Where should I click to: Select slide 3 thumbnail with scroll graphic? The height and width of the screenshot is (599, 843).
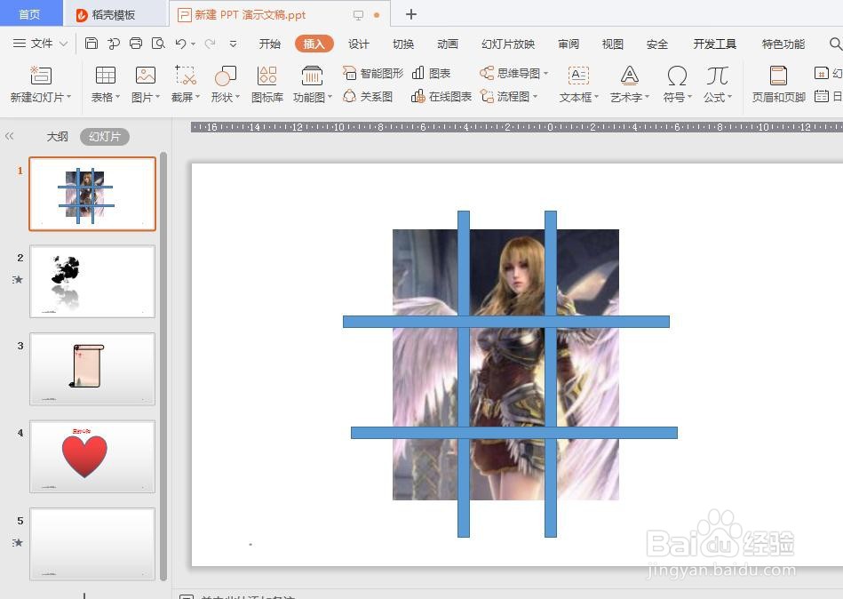click(x=92, y=369)
